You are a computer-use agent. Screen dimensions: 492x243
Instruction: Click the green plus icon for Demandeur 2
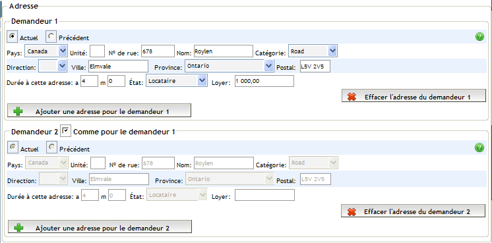[18, 228]
